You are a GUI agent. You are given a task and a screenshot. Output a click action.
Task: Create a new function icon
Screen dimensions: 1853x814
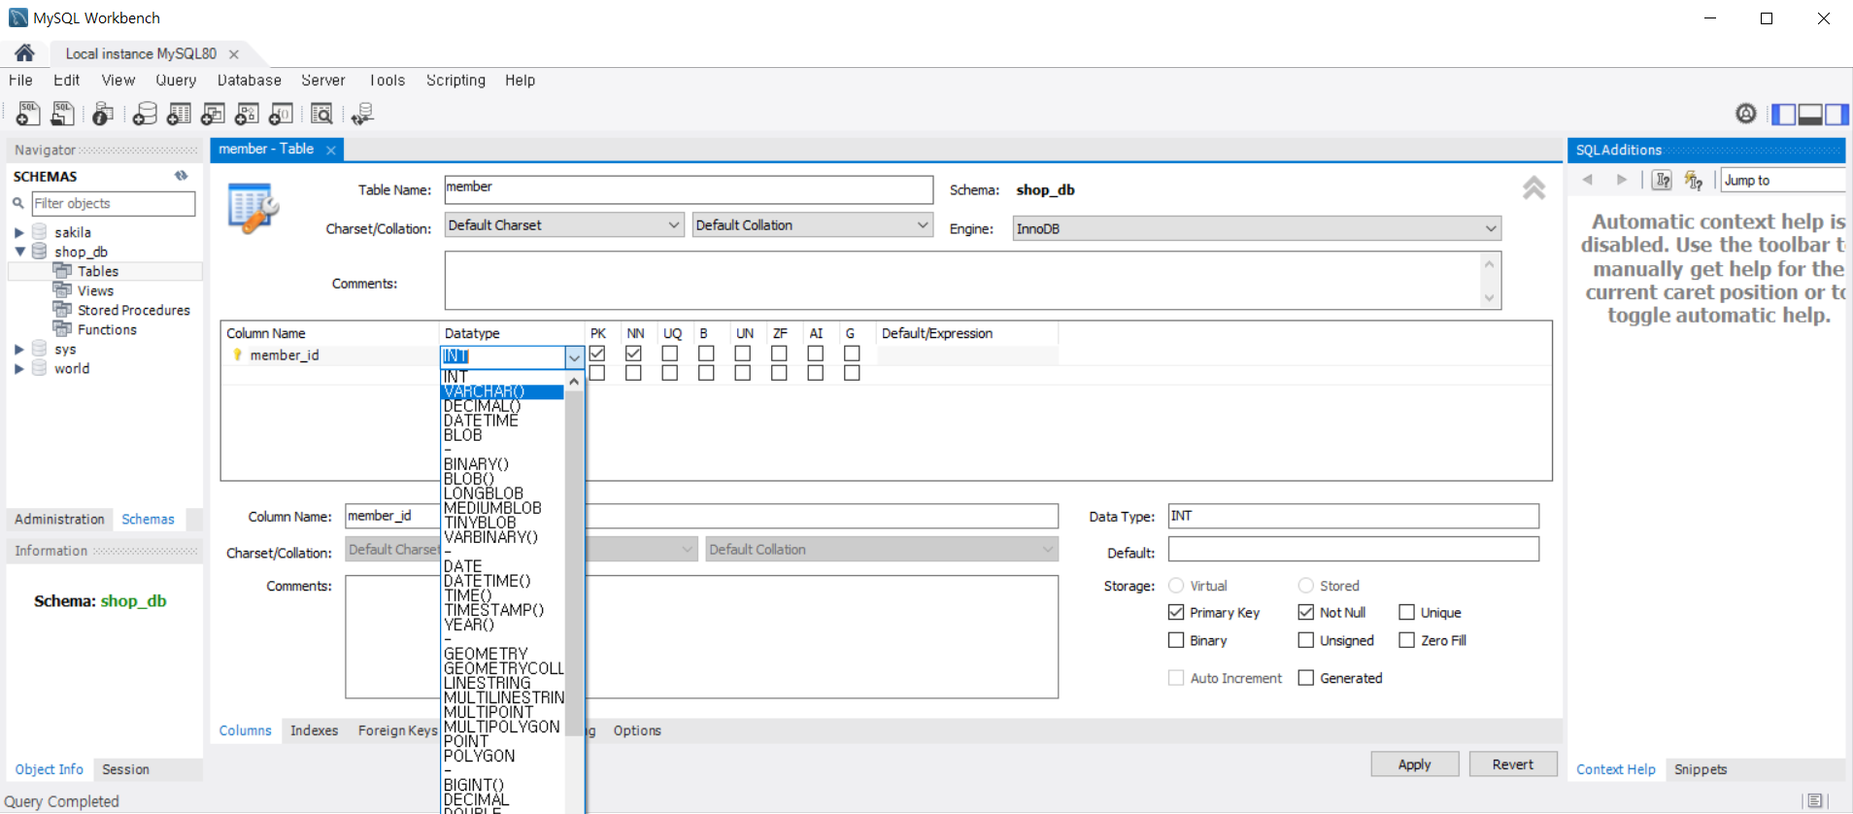[x=281, y=114]
